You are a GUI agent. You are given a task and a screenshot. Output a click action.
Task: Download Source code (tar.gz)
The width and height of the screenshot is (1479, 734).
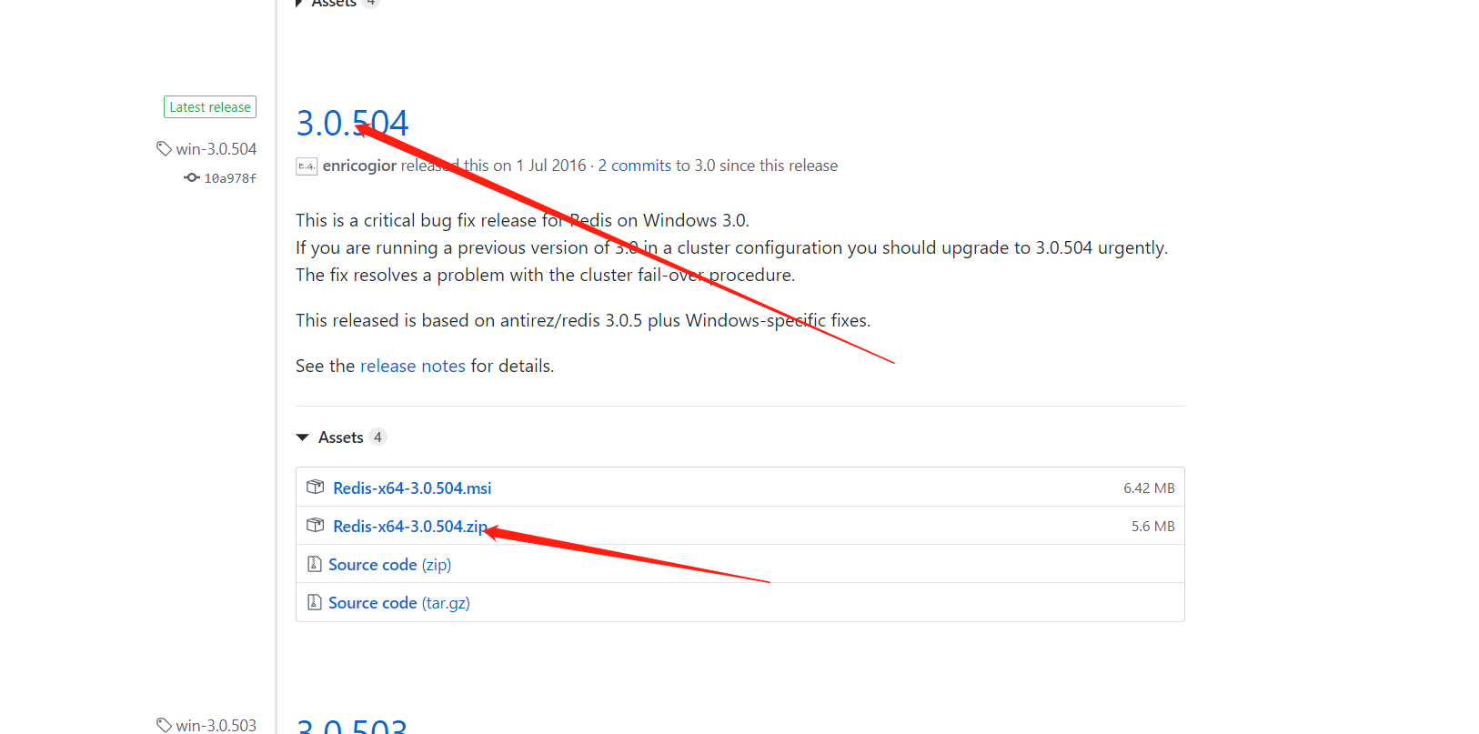(x=399, y=603)
